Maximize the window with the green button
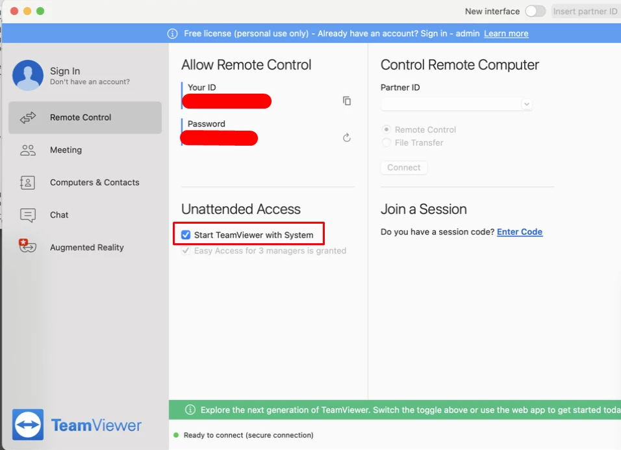 (x=40, y=11)
